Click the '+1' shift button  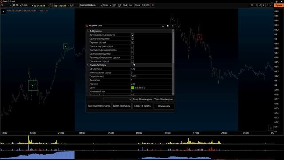pos(271,5)
